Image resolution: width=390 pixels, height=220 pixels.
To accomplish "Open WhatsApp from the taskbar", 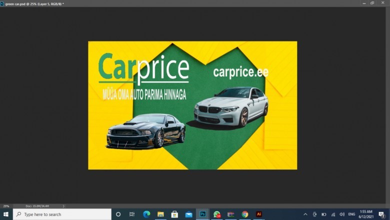I will click(x=216, y=214).
